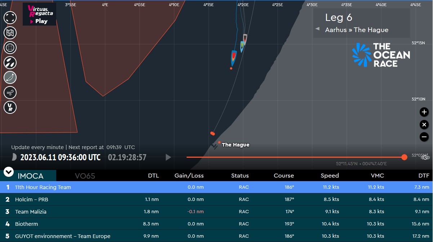Click the round X map button

pyautogui.click(x=424, y=125)
